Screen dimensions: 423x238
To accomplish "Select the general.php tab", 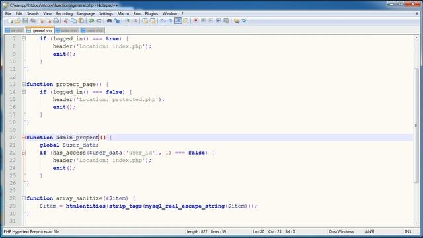I will [40, 30].
